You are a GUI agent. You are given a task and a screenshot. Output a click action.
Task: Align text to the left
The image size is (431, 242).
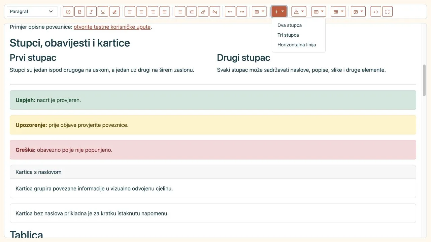(130, 12)
